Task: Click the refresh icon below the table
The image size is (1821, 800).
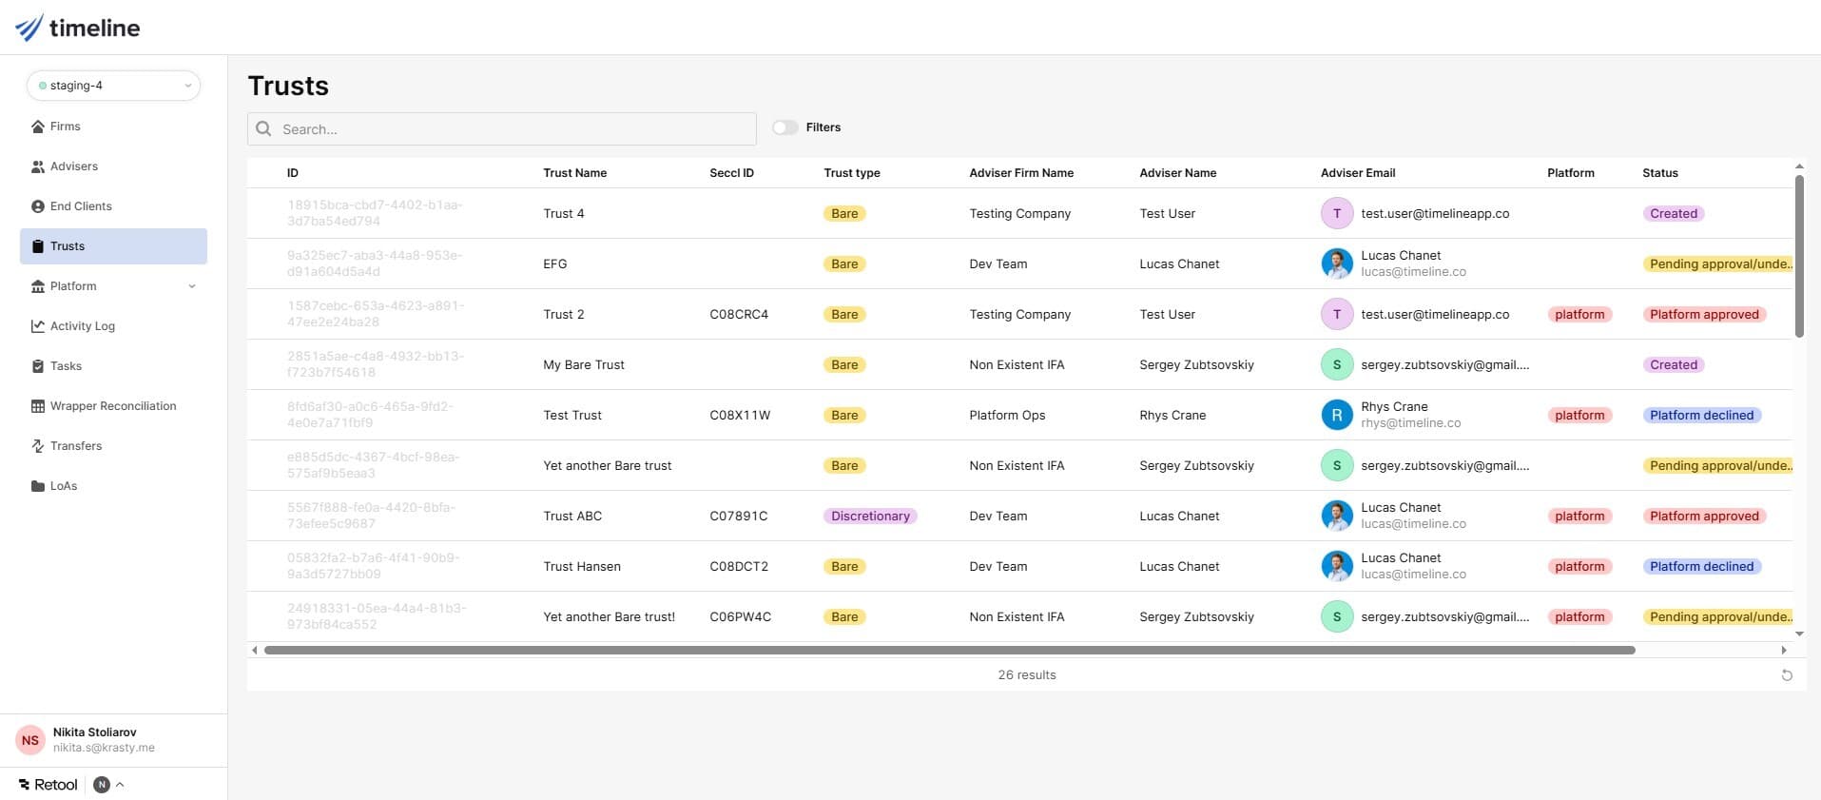Action: [x=1787, y=675]
